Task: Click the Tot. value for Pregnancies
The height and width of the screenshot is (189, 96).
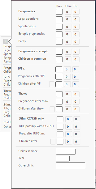Action: 76,12
